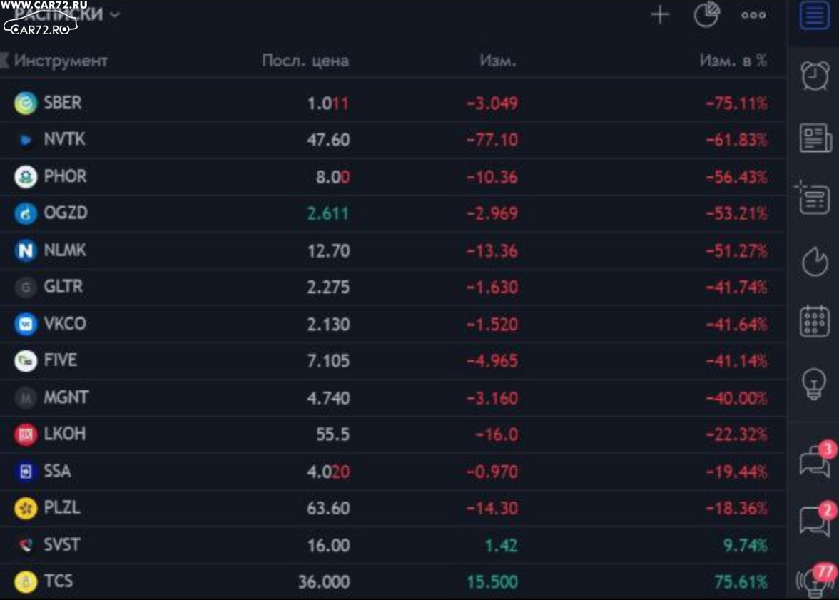Select the PHOR ticker name
Viewport: 839px width, 600px height.
point(65,176)
